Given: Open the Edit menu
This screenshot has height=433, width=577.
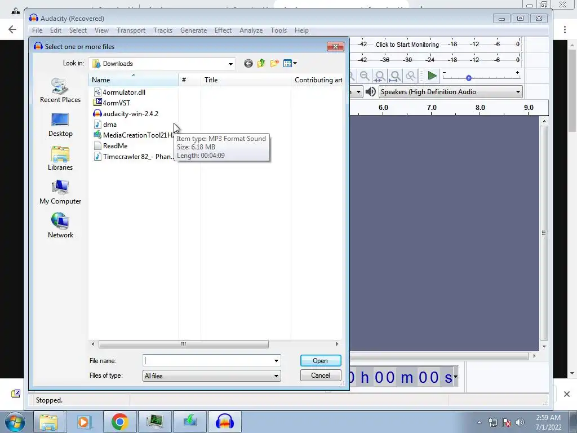Looking at the screenshot, I should click(x=56, y=30).
